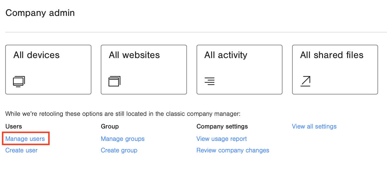Open View all settings
Viewport: 387px width, 173px height.
(314, 126)
